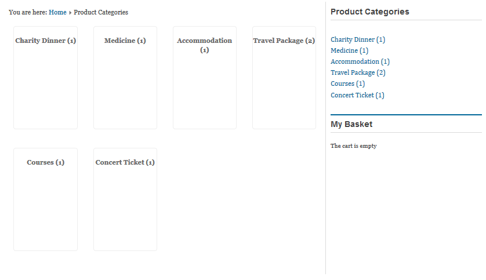
Task: Click the empty image area of the Concert Ticket tile
Action: coord(125,209)
